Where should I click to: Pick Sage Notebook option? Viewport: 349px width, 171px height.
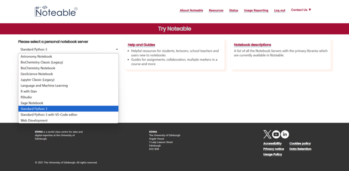click(x=68, y=103)
